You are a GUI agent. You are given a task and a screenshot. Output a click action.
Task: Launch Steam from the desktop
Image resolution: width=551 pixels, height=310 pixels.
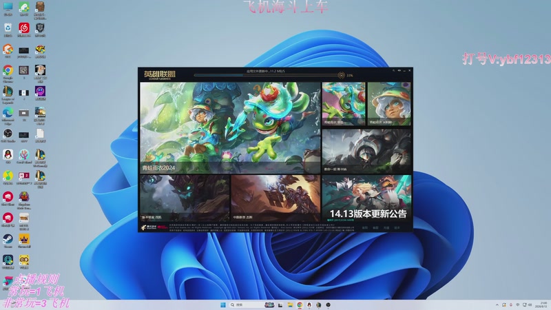coord(8,239)
